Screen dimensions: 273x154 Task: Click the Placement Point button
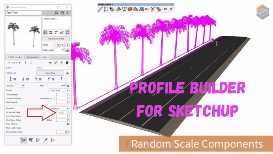(56, 38)
